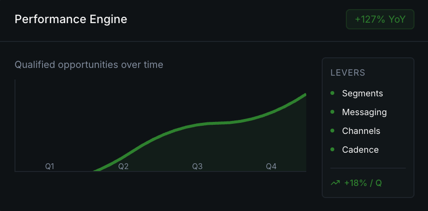Click the Q1 axis label
428x211 pixels.
point(50,167)
